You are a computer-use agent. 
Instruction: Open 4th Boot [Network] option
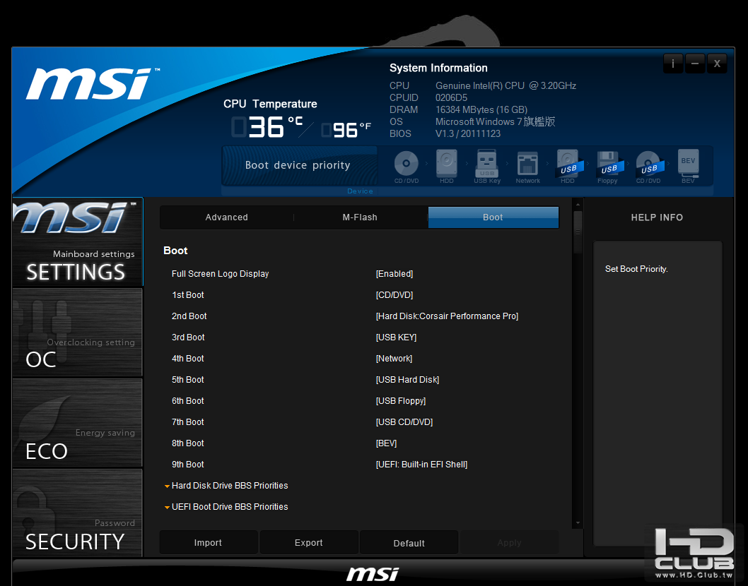pyautogui.click(x=394, y=358)
